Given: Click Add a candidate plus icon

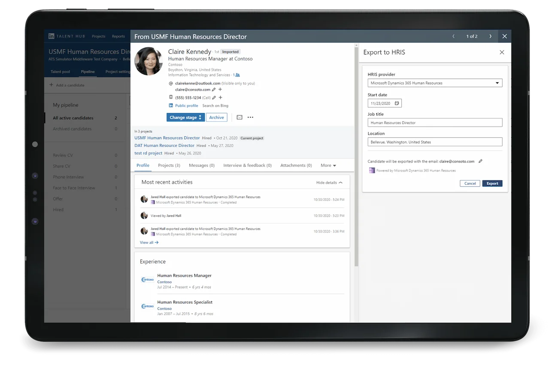Looking at the screenshot, I should [52, 85].
